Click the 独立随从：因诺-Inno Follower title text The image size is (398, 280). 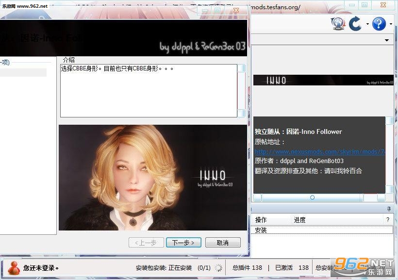[298, 132]
